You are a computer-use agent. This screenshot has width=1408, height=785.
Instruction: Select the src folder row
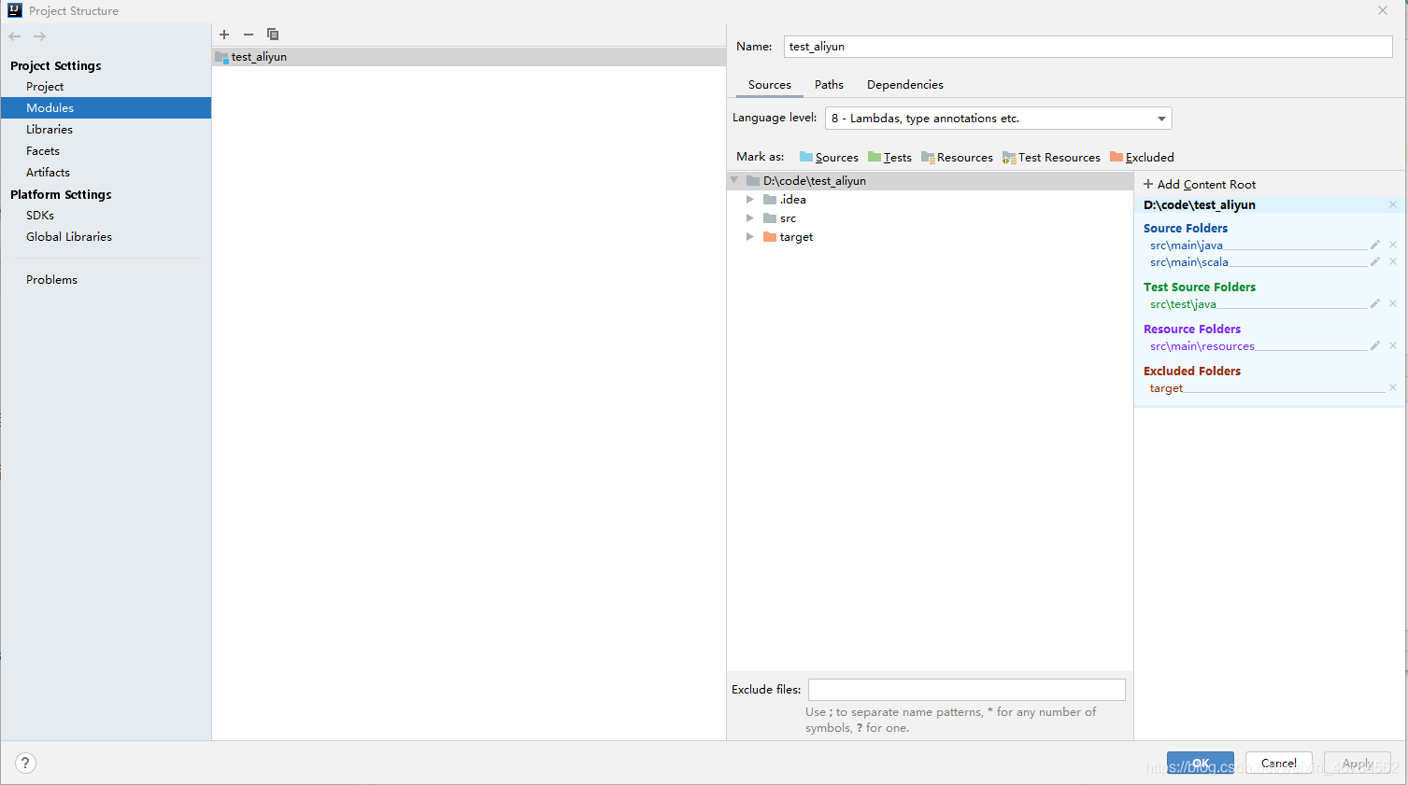point(930,217)
